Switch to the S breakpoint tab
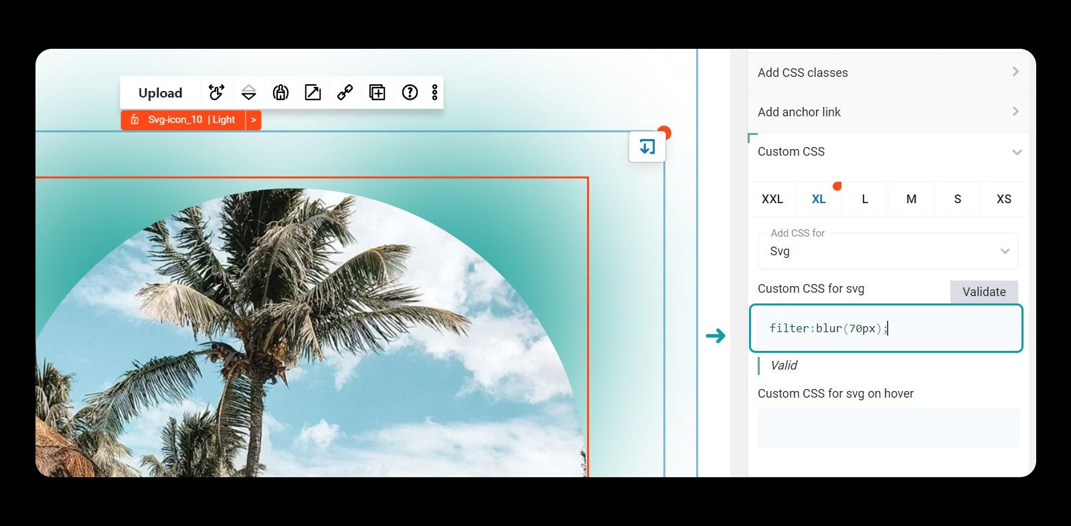 point(957,199)
